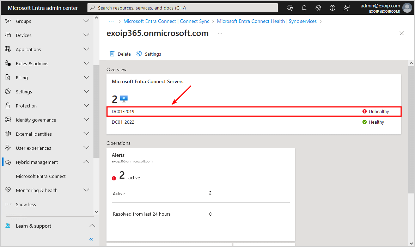Click the Learn & support person icon
Viewport: 415px width, 247px height.
tap(8, 226)
